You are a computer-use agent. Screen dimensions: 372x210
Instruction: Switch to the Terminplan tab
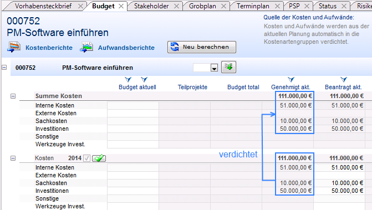(253, 6)
